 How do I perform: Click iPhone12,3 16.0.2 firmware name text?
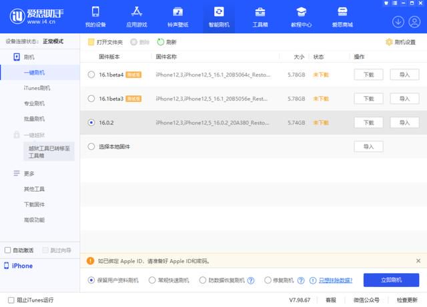(x=212, y=123)
